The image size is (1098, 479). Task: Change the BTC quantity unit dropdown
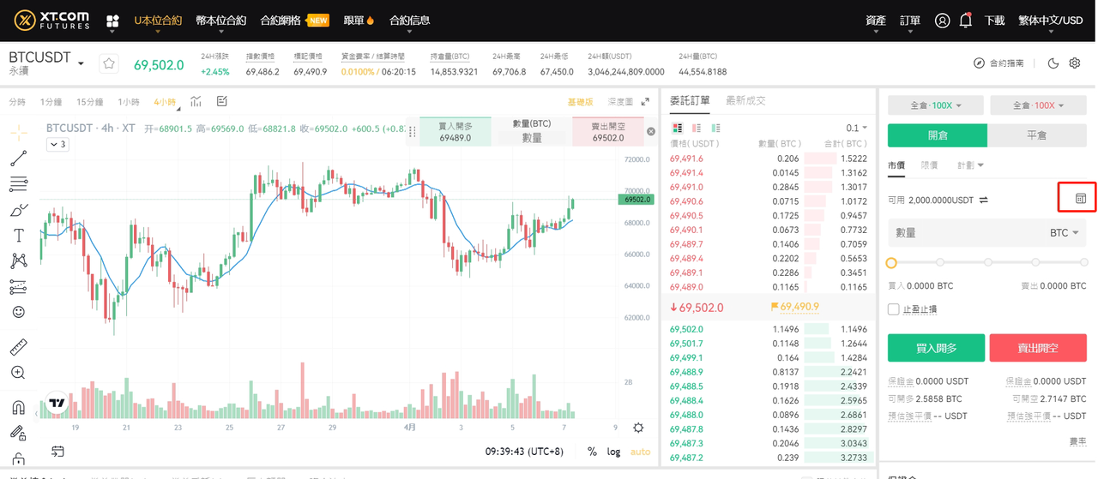[x=1064, y=232]
